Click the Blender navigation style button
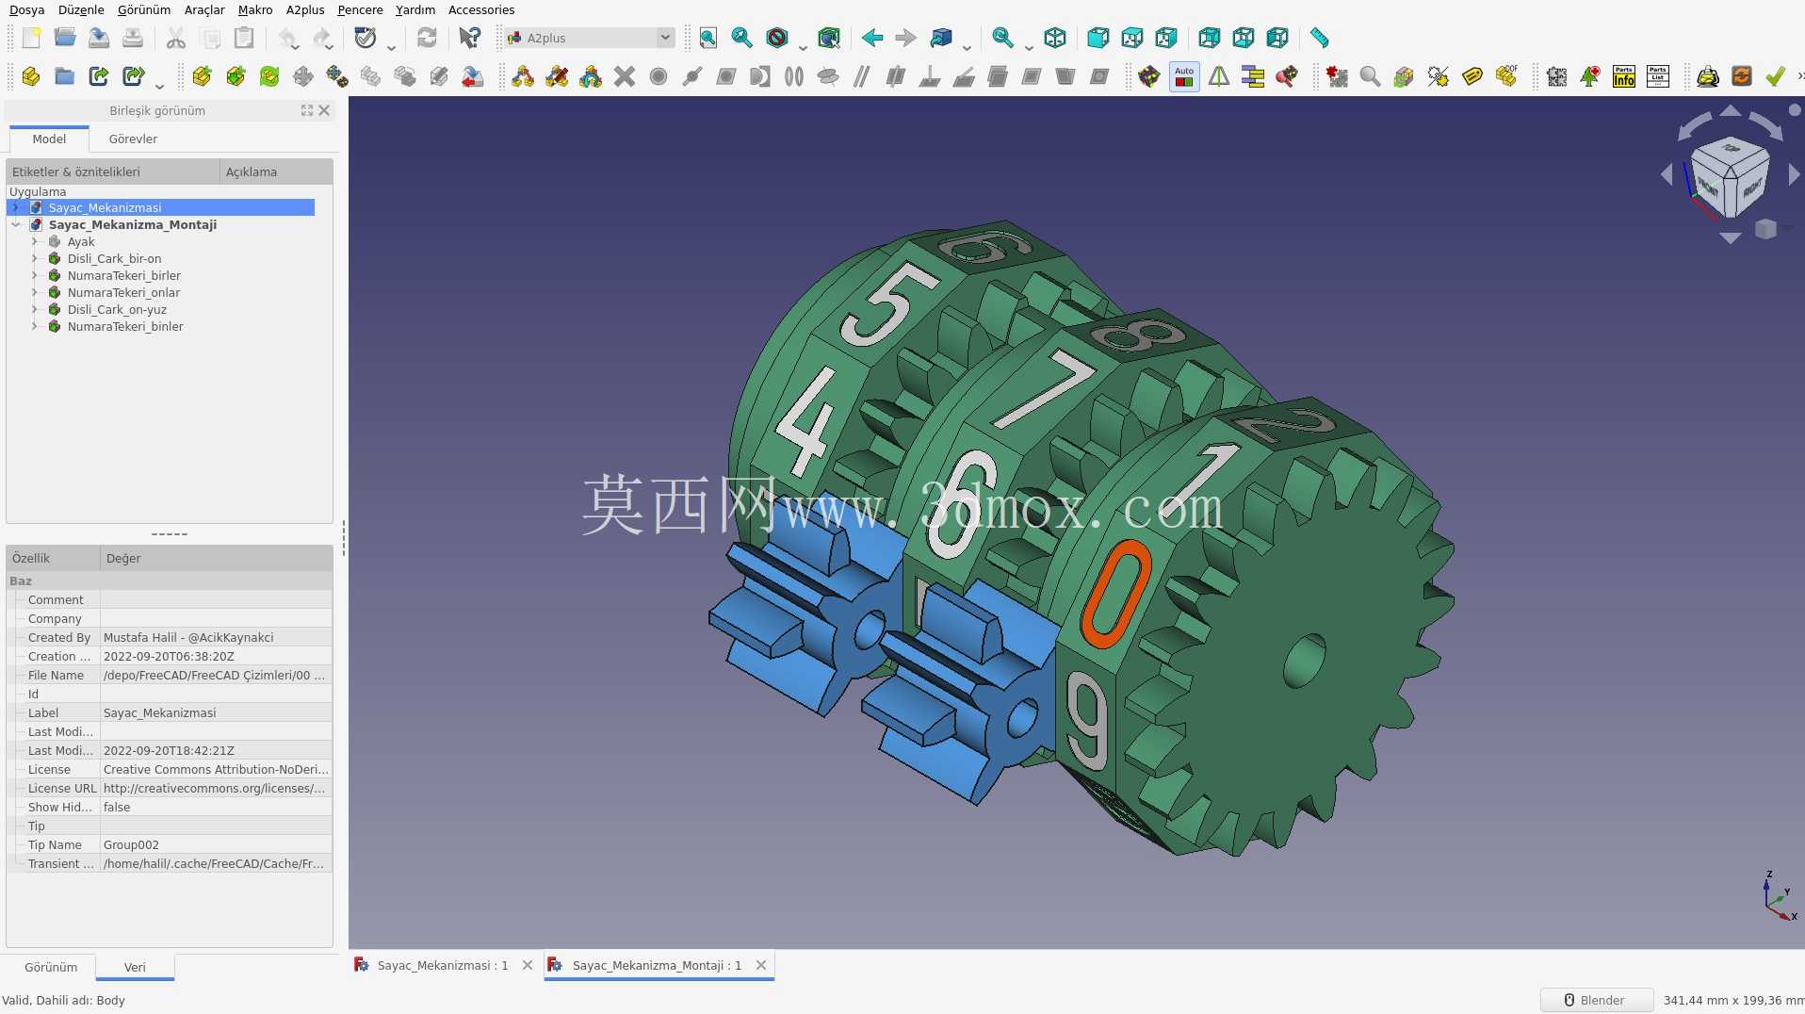The height and width of the screenshot is (1014, 1805). click(x=1596, y=1000)
